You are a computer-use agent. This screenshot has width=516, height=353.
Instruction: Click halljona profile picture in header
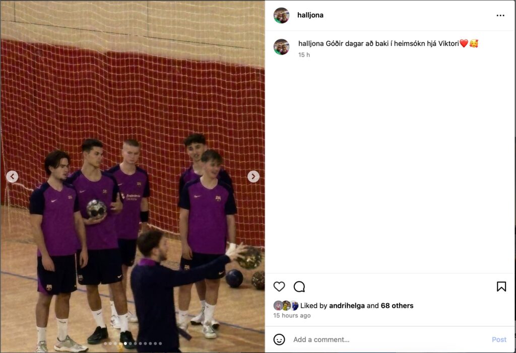coord(281,16)
